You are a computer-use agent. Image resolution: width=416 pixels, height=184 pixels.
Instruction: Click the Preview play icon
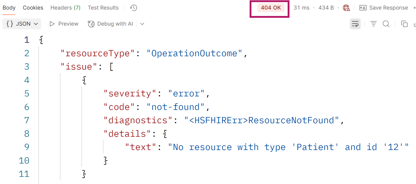point(52,24)
